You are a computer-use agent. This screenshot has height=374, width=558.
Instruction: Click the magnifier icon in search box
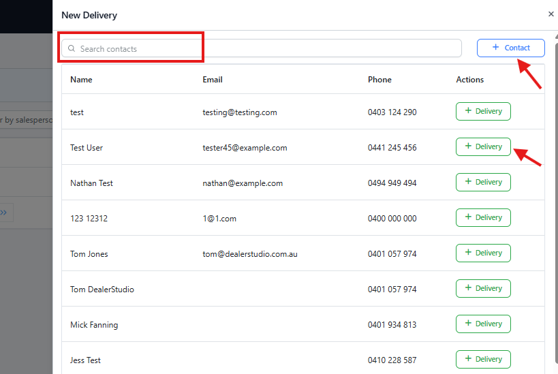[72, 49]
